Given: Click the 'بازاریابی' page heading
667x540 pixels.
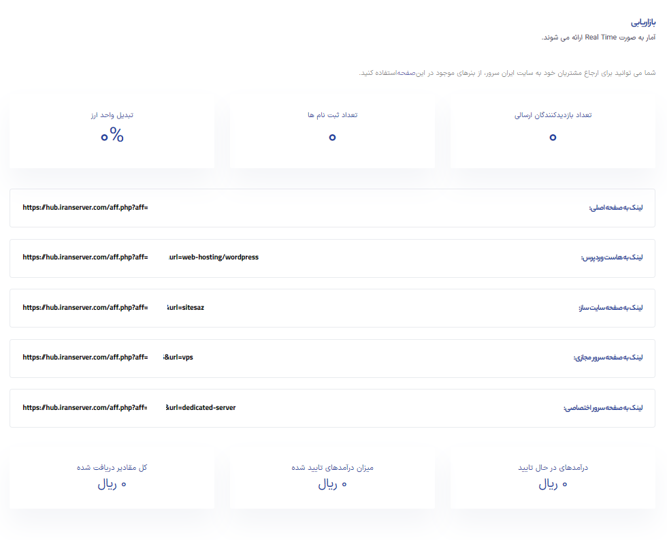Looking at the screenshot, I should point(643,22).
